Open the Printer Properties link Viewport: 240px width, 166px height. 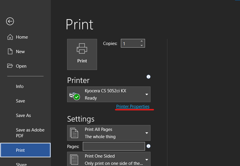pos(133,107)
